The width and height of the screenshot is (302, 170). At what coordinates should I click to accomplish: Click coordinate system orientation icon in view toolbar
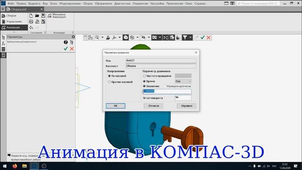click(90, 37)
